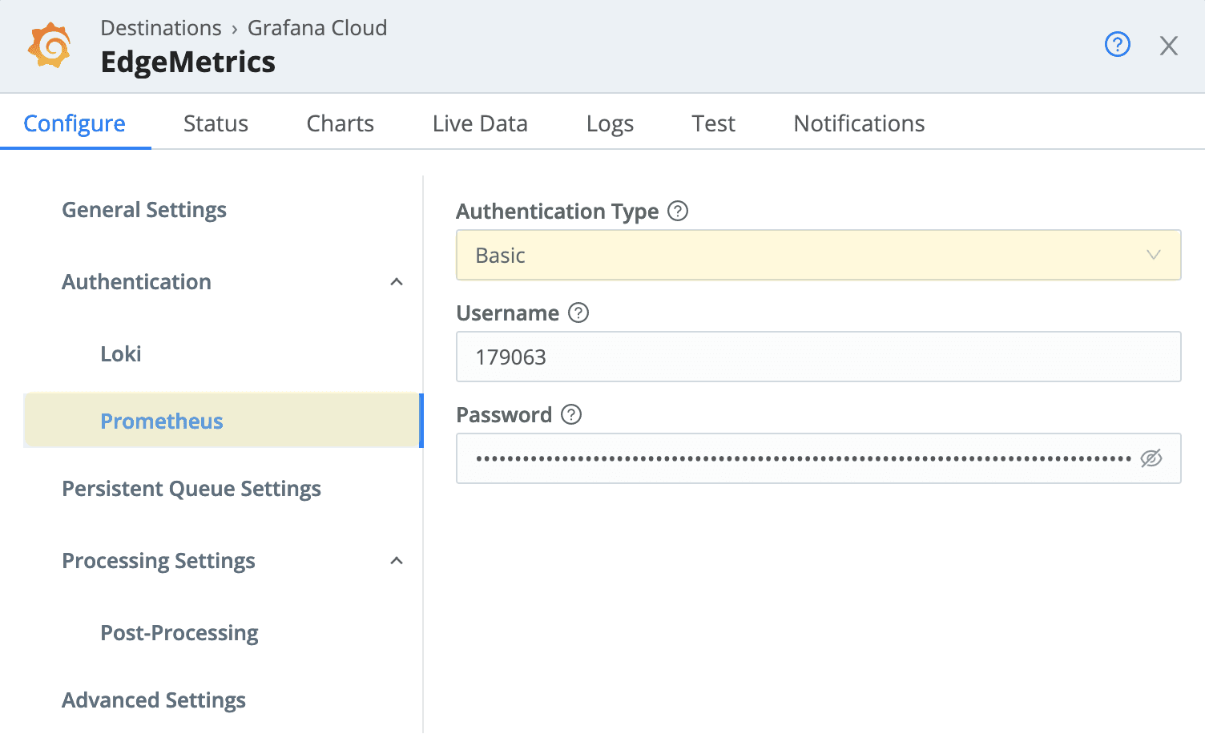Click Username help tooltip icon
This screenshot has width=1205, height=742.
click(578, 313)
